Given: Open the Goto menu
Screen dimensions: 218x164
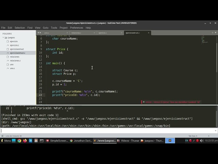Looking at the screenshot, I should [x=46, y=28].
